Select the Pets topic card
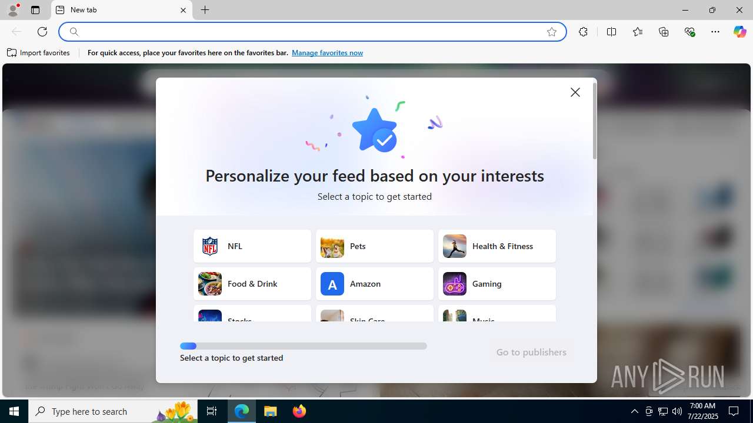753x423 pixels. click(x=375, y=246)
